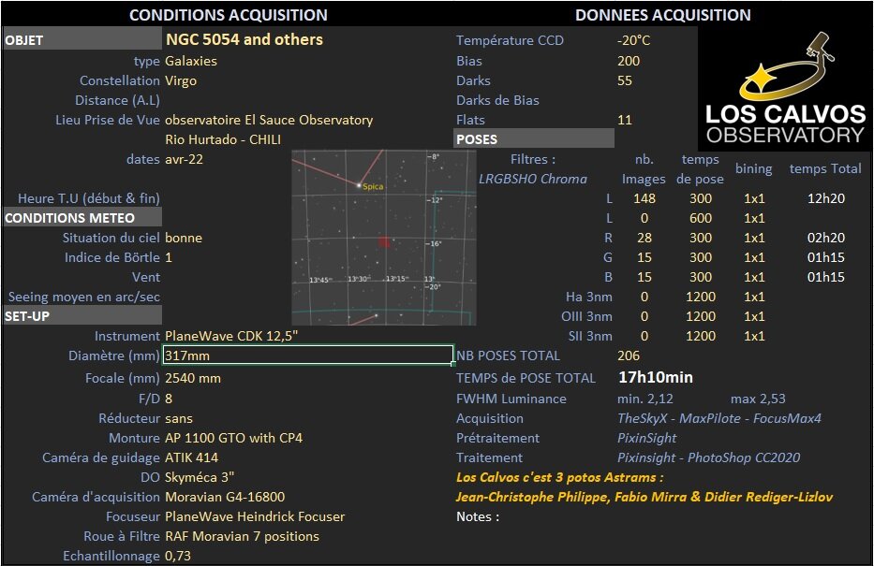Select the Diamètre cell containing 317mm
This screenshot has height=566, width=874.
point(307,356)
